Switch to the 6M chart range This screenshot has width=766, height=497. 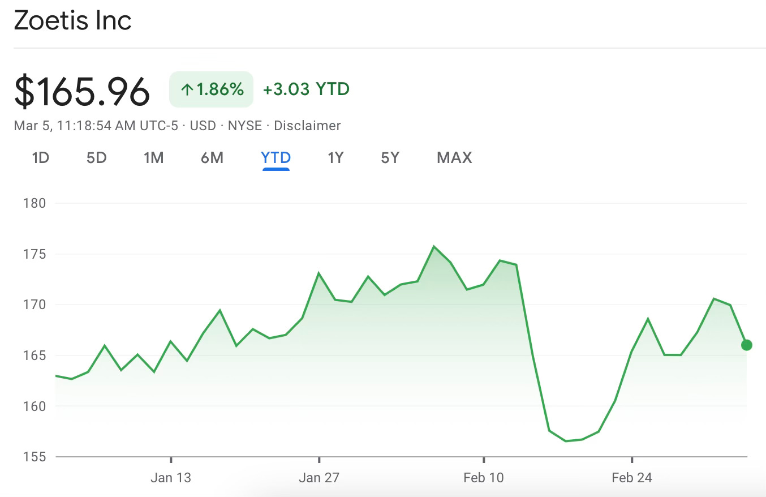pos(212,157)
